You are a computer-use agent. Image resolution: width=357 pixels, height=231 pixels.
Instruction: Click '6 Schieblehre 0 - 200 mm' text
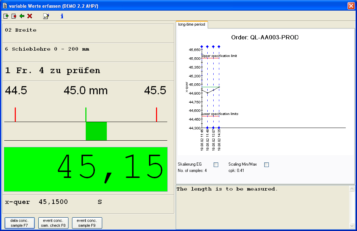(x=47, y=49)
